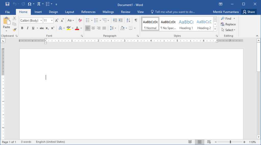Click the zoom slider in status bar
Image resolution: width=261 pixels, height=145 pixels.
pos(230,142)
